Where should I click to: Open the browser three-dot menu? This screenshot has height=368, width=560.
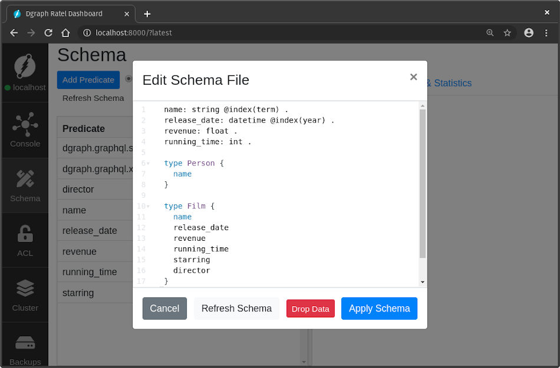point(546,32)
